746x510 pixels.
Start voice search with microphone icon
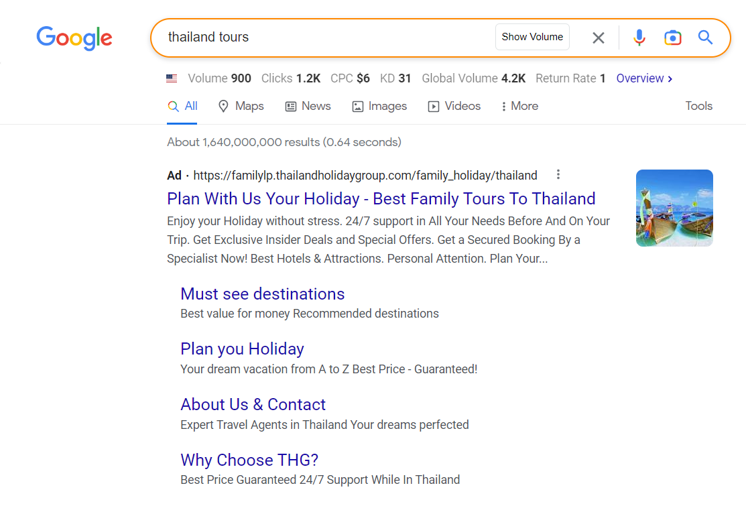click(x=639, y=38)
